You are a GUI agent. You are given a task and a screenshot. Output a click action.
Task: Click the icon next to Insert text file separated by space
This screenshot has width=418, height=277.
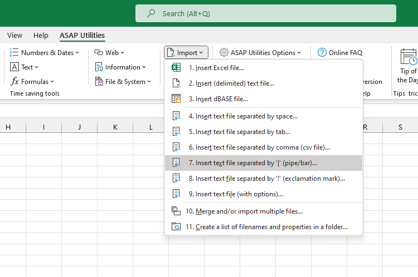[176, 116]
